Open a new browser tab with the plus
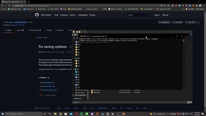The image size is (206, 116). pos(29,2)
